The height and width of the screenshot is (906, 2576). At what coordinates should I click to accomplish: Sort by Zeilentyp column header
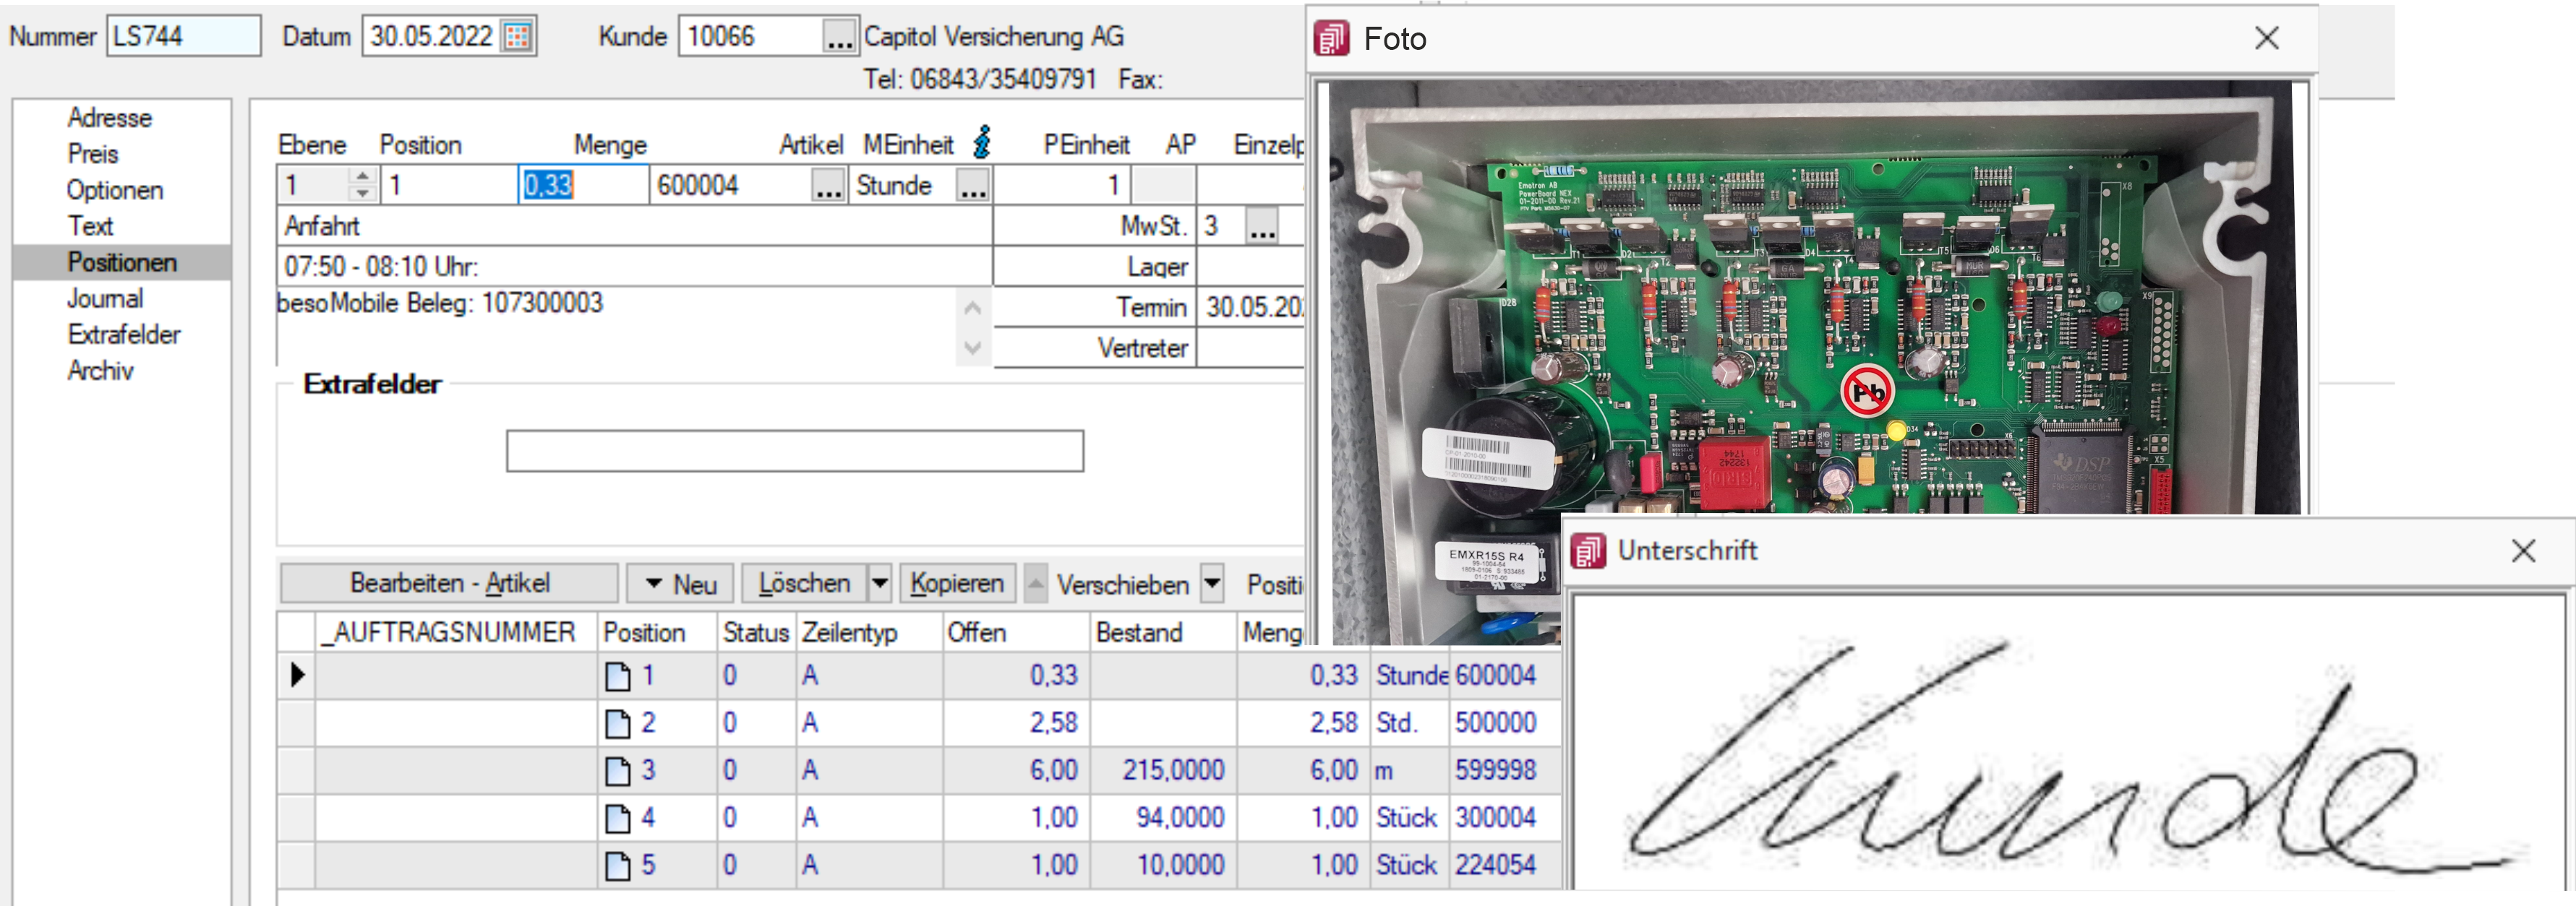pyautogui.click(x=869, y=632)
